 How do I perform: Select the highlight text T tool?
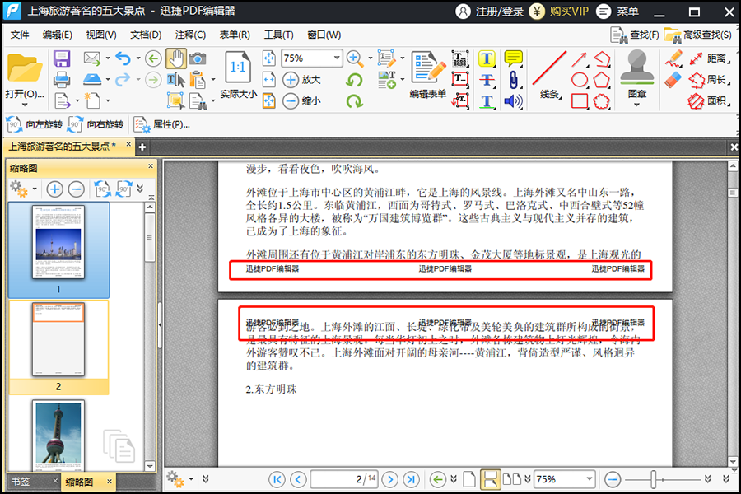[487, 58]
